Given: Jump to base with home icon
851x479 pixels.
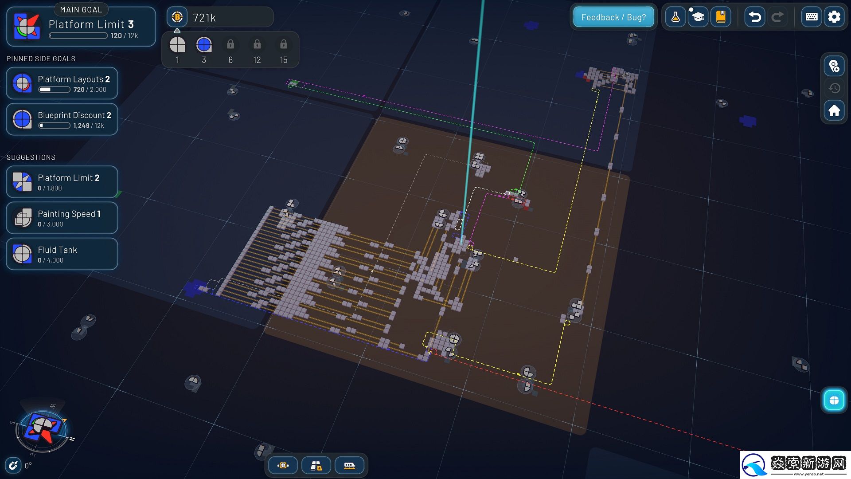Looking at the screenshot, I should 834,110.
